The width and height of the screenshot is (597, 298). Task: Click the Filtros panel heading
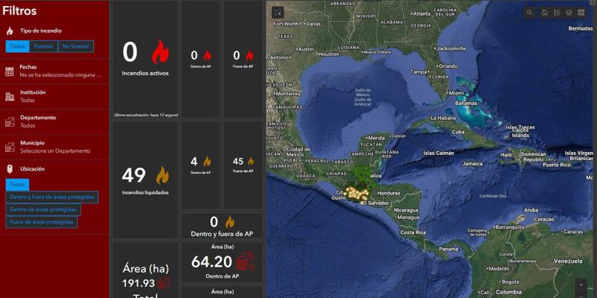(19, 10)
